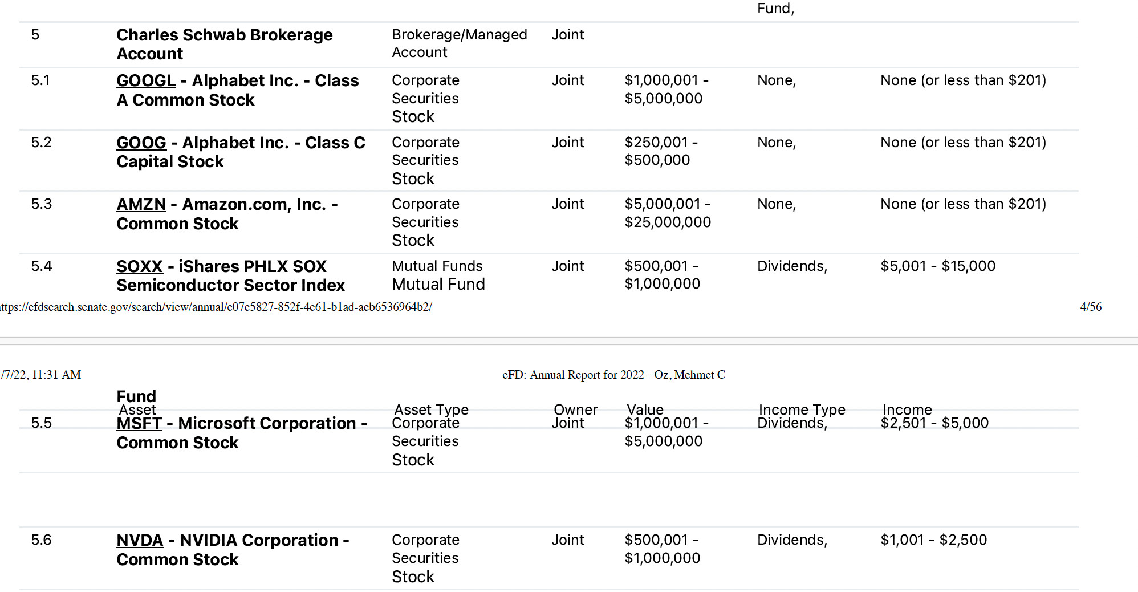Click the $1,001 - $2,500 NVIDIA income
Image resolution: width=1138 pixels, height=592 pixels.
(x=933, y=540)
